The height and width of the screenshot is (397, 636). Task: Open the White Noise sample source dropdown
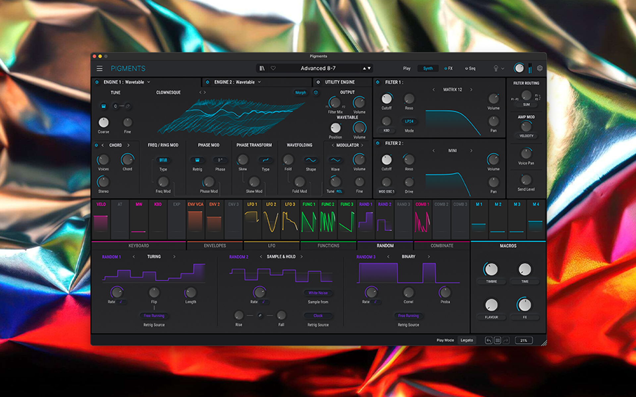point(318,293)
